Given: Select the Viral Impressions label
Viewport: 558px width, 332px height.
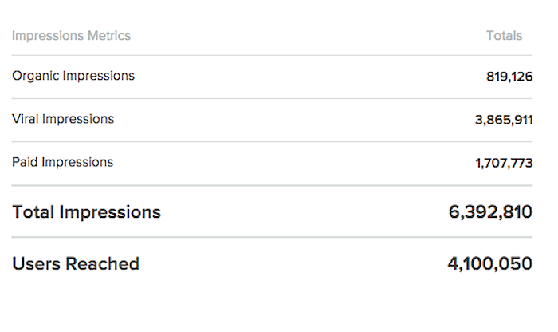Looking at the screenshot, I should [x=63, y=119].
